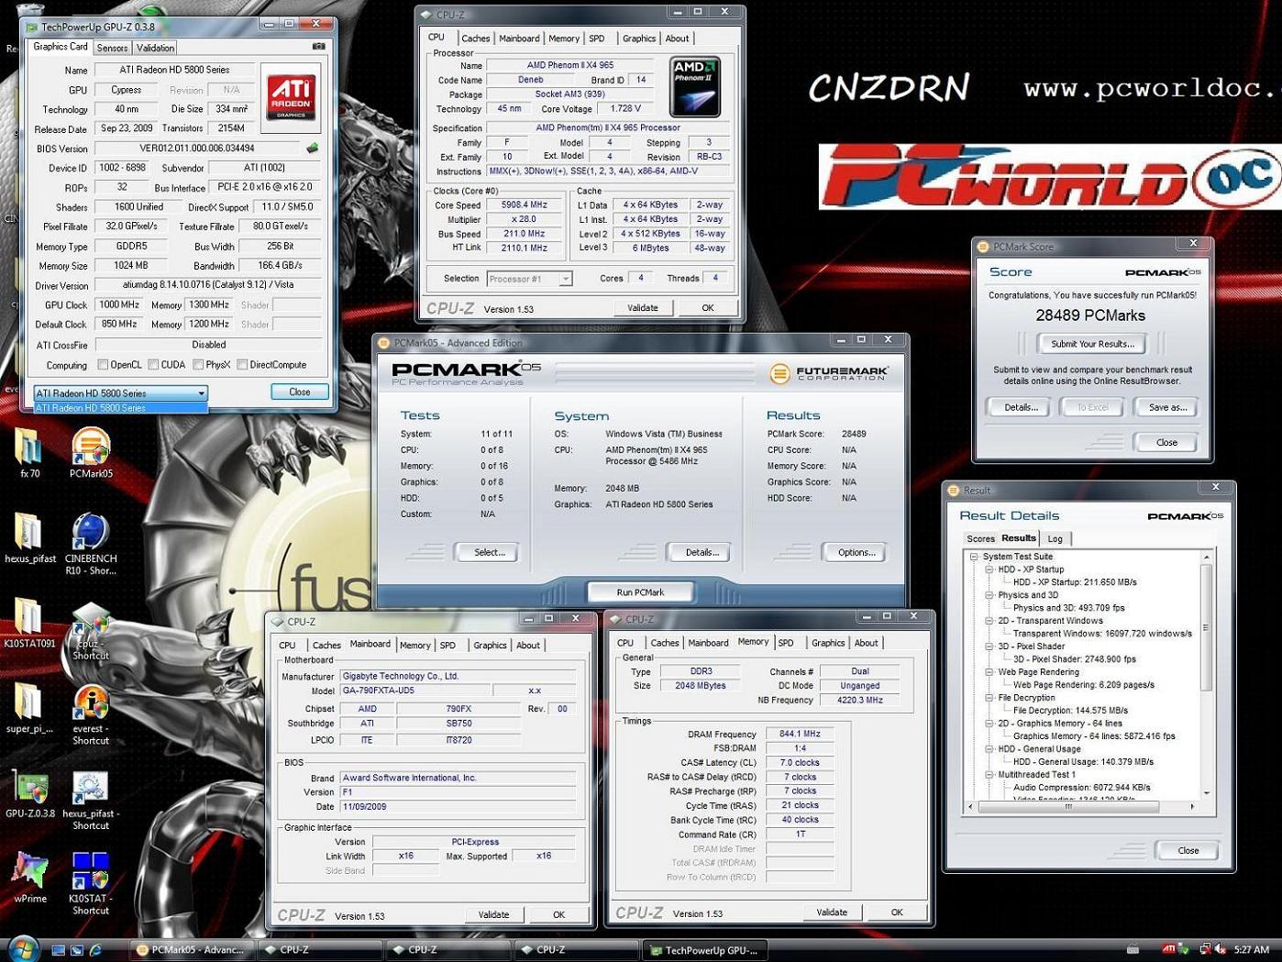The width and height of the screenshot is (1282, 962).
Task: Open the Log tab in Result Details
Action: [1055, 539]
